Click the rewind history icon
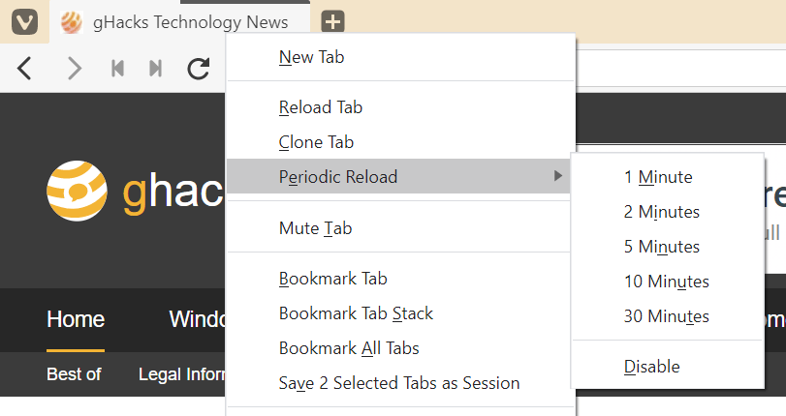The height and width of the screenshot is (416, 786). click(x=118, y=68)
